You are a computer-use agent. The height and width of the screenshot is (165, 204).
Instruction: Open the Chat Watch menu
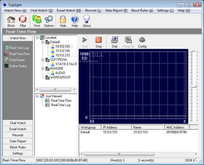point(42,11)
